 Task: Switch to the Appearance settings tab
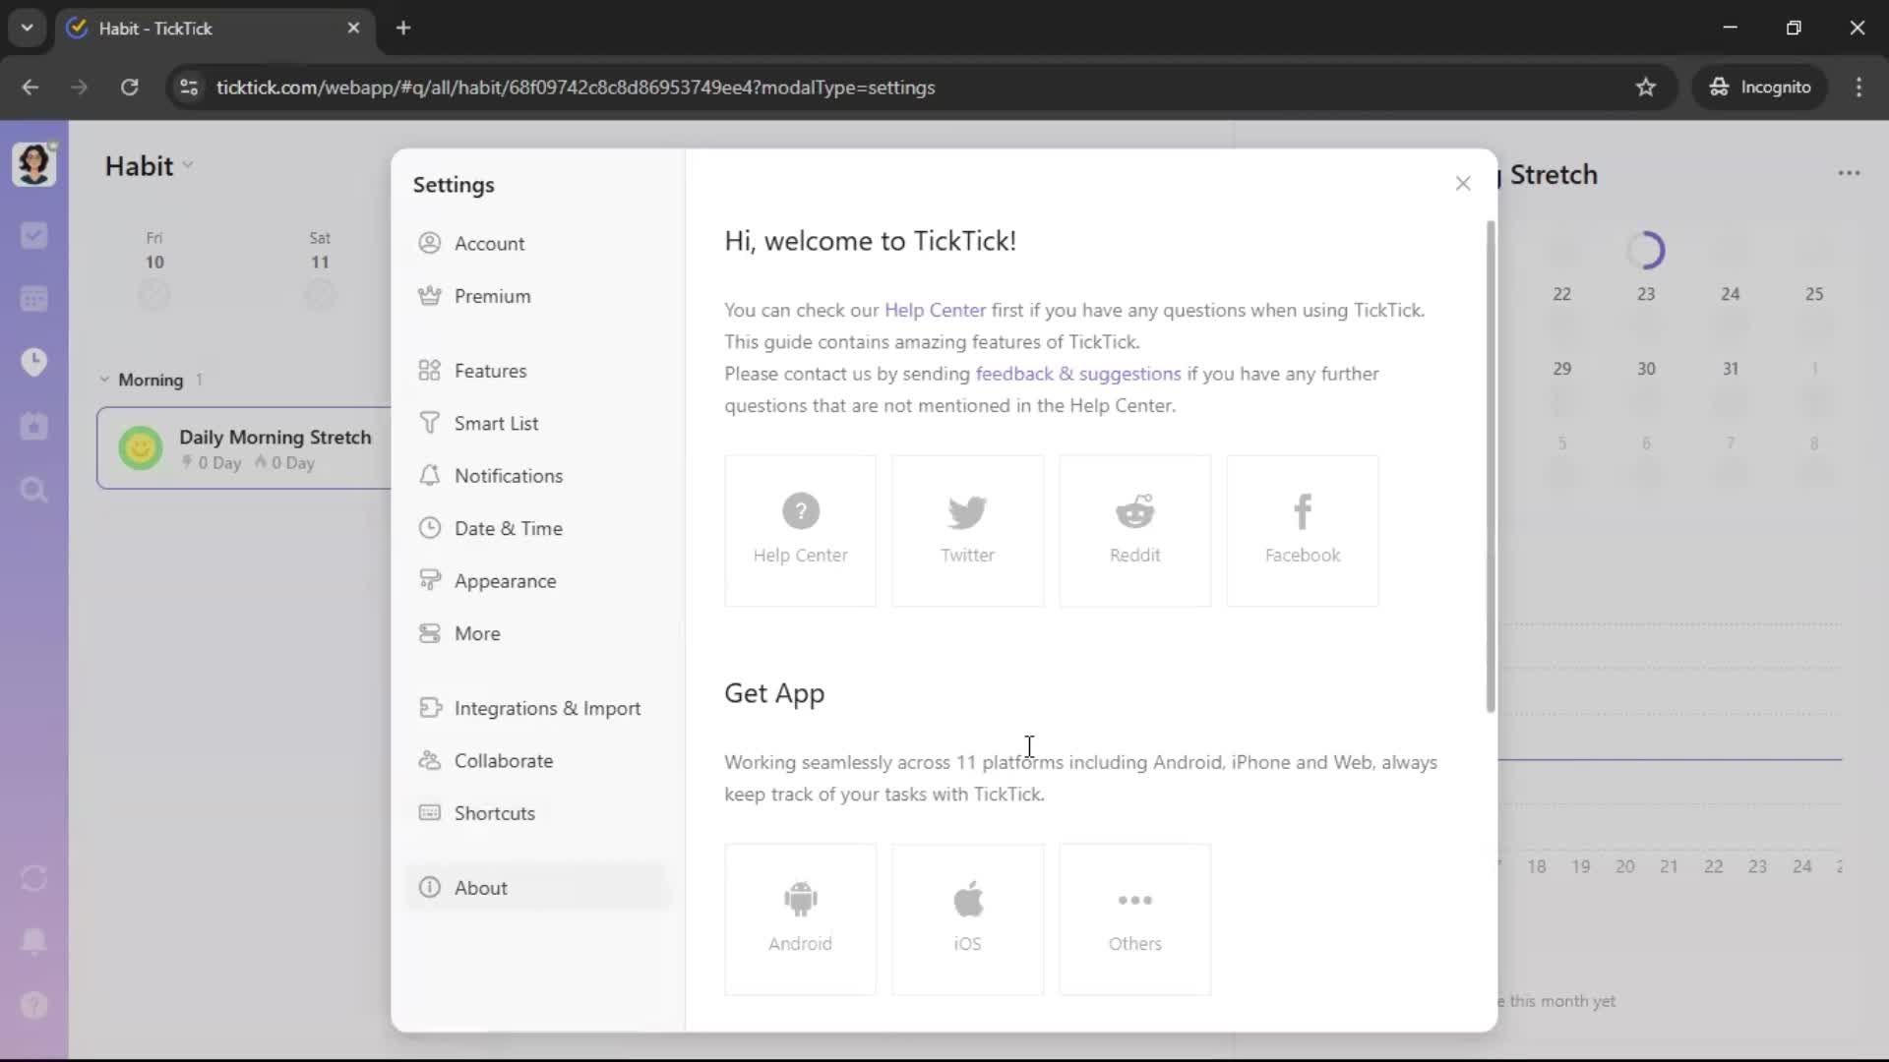[505, 581]
